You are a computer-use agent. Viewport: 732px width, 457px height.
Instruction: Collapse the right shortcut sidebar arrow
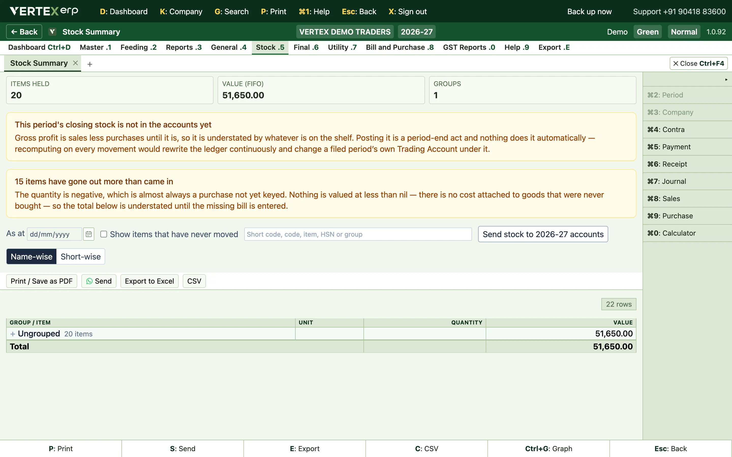(x=726, y=79)
